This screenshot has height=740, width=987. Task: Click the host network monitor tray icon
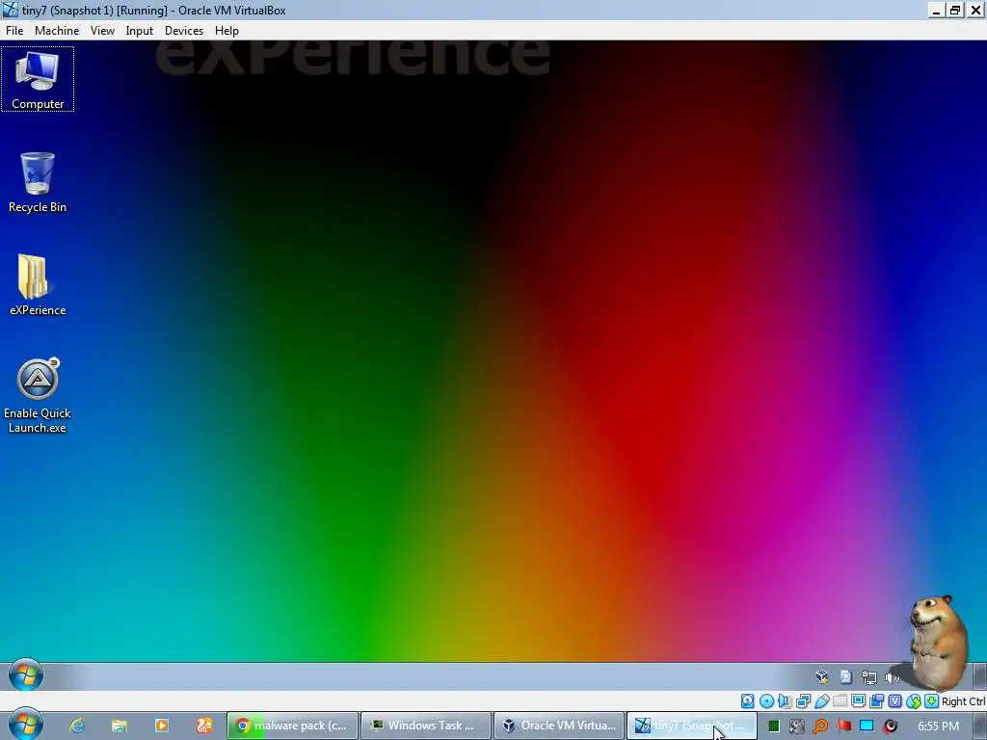pyautogui.click(x=867, y=727)
